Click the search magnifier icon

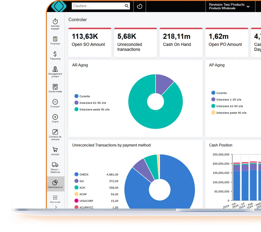(x=127, y=6)
